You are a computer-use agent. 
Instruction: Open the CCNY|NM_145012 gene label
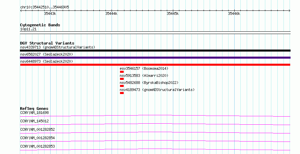(x=34, y=121)
